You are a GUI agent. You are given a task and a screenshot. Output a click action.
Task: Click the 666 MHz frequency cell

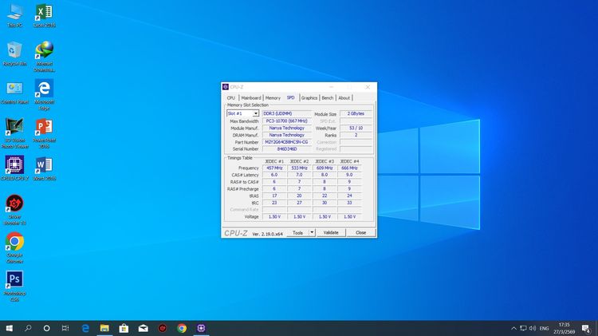349,168
